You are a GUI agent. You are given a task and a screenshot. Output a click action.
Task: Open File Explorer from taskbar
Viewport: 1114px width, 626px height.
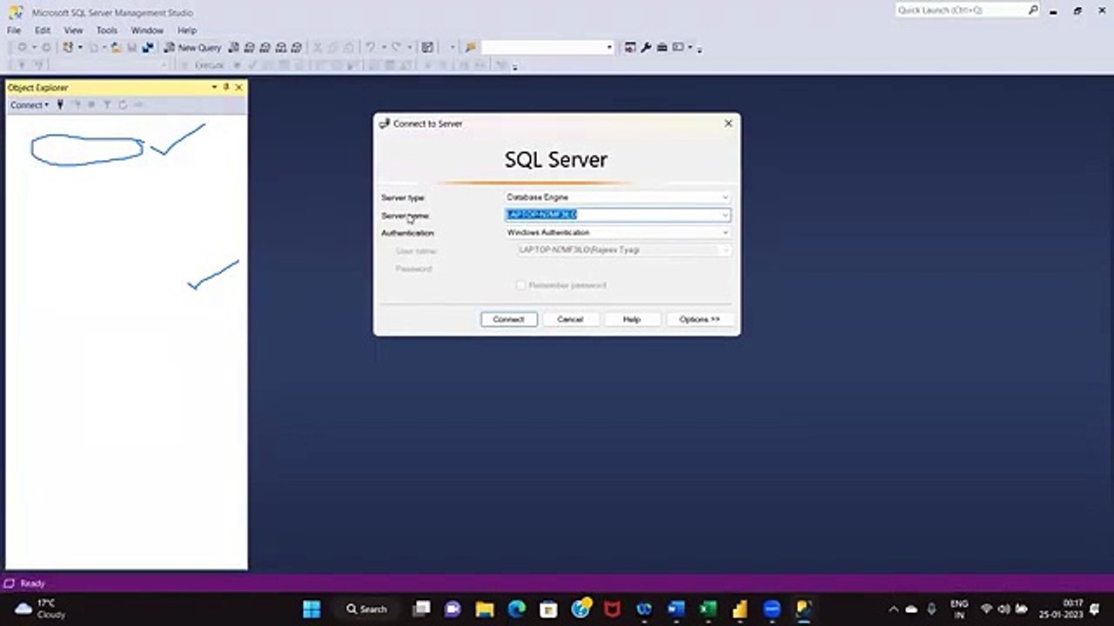tap(485, 609)
